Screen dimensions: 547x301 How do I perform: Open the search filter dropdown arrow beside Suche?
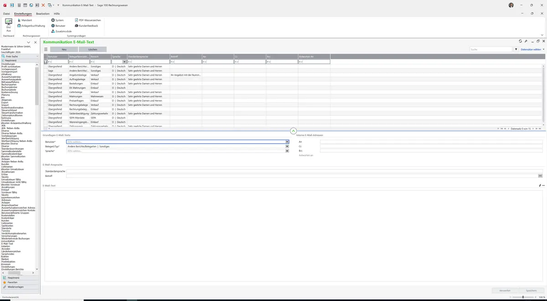pyautogui.click(x=516, y=49)
